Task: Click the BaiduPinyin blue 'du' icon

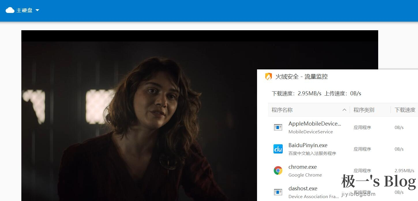Action: (x=278, y=149)
